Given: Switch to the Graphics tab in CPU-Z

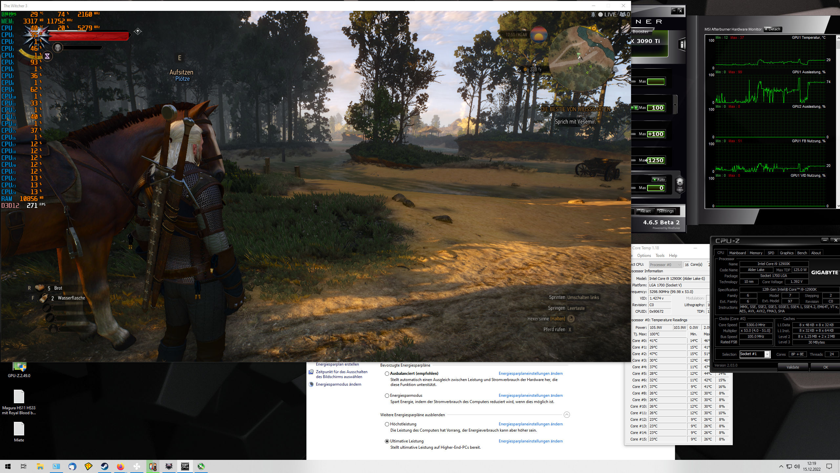Looking at the screenshot, I should point(786,253).
